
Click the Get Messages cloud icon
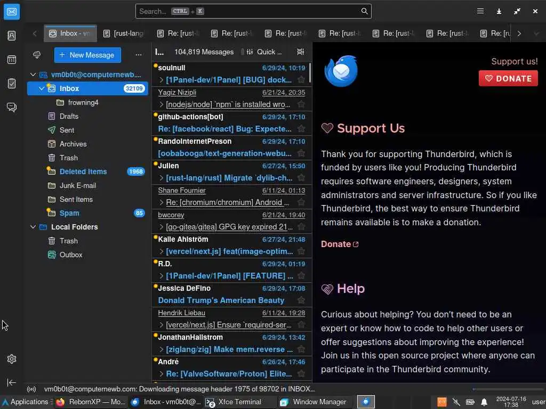click(x=37, y=55)
